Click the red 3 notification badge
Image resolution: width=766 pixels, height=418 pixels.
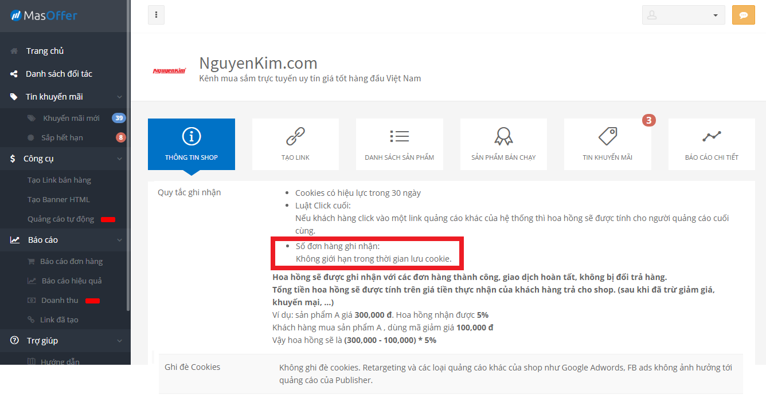[648, 120]
